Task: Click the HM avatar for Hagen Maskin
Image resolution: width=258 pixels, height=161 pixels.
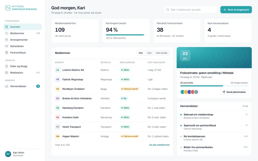Action: [x=58, y=136]
